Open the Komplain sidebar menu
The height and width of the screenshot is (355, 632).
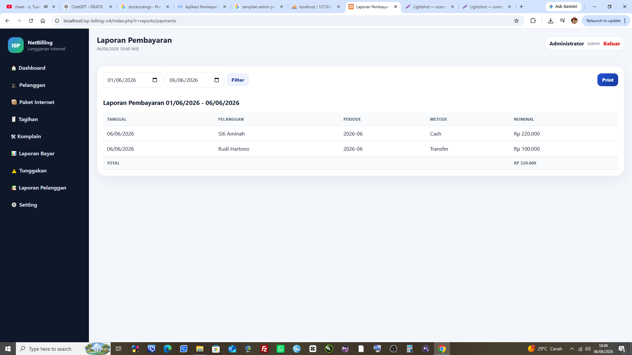pos(26,136)
